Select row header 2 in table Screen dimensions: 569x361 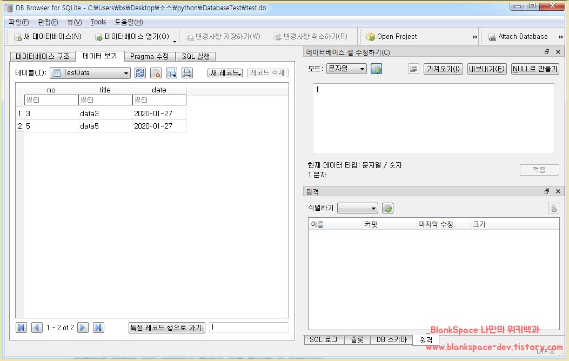[20, 126]
